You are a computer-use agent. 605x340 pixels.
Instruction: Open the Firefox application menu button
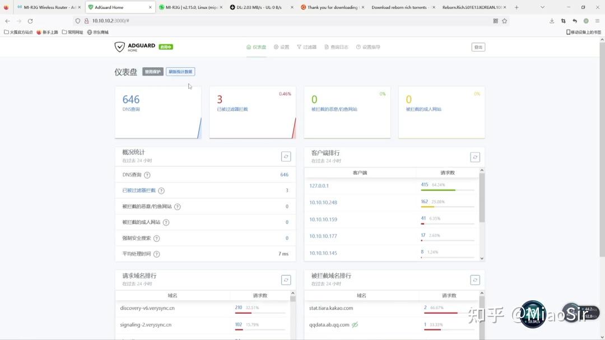pos(597,21)
